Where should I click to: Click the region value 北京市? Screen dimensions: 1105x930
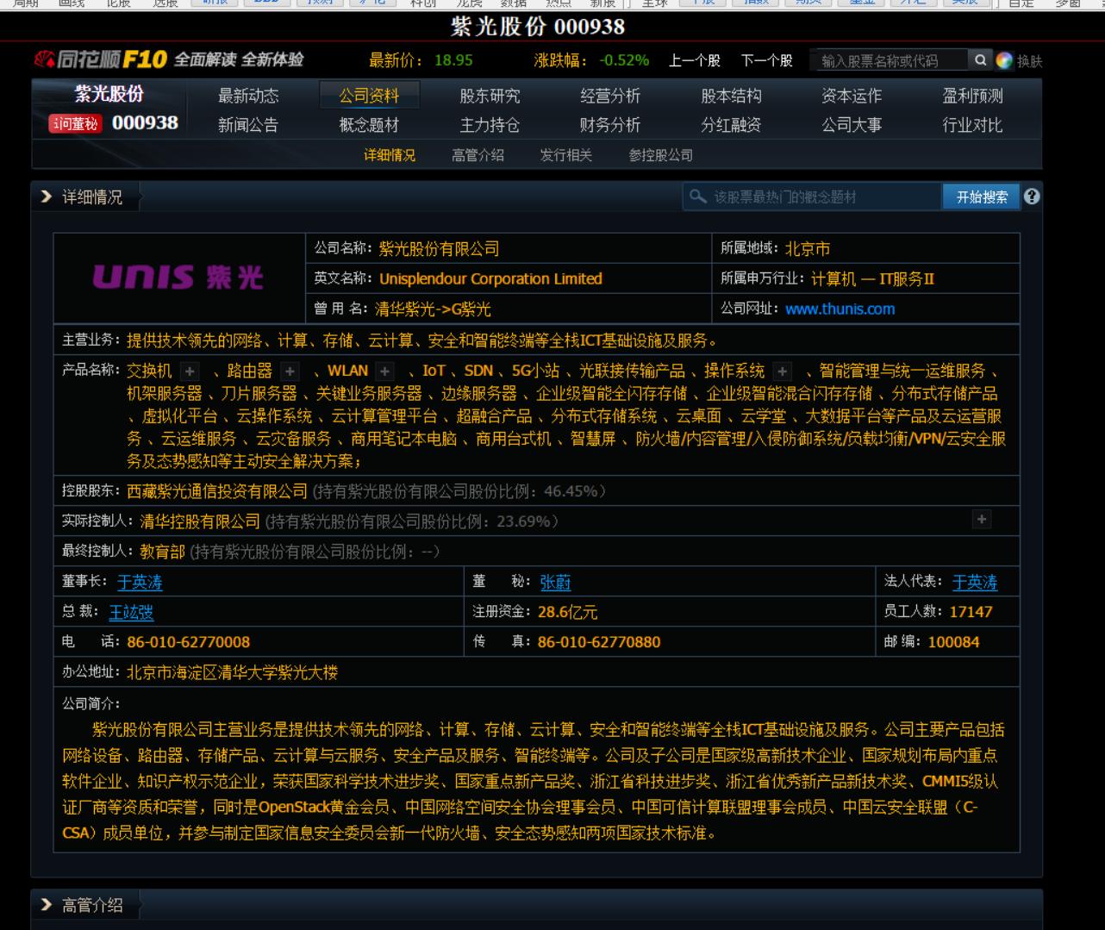click(807, 248)
